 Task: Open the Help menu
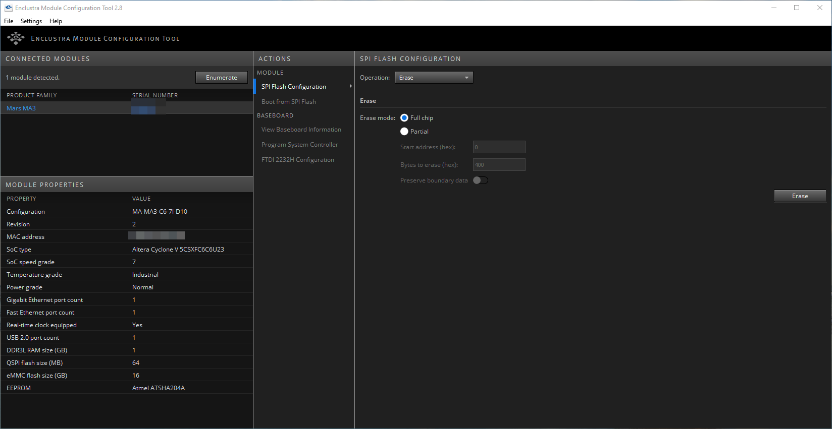pos(56,21)
